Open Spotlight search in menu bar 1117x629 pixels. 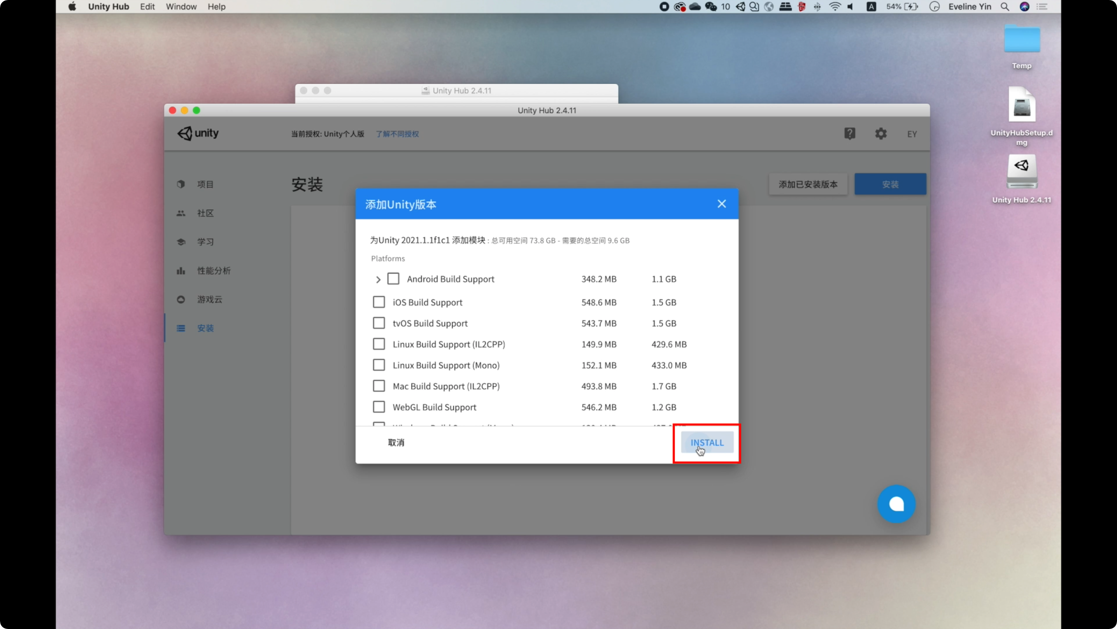(x=1005, y=7)
